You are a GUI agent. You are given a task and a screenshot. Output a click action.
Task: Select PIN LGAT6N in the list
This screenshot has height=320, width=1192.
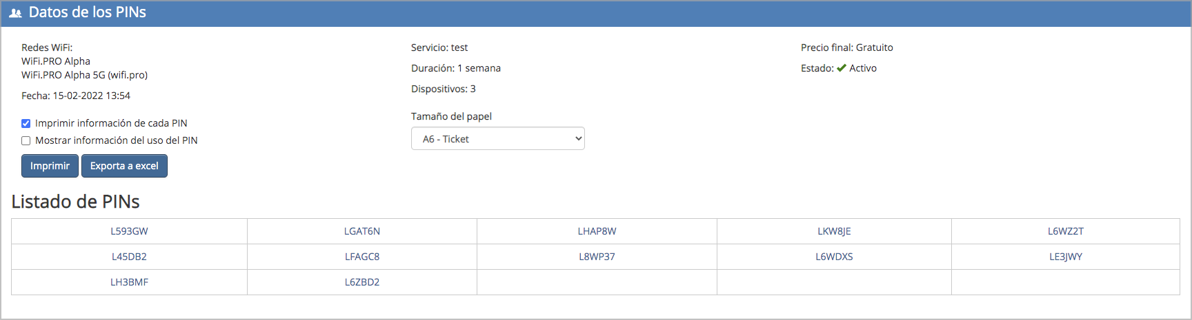pos(362,231)
